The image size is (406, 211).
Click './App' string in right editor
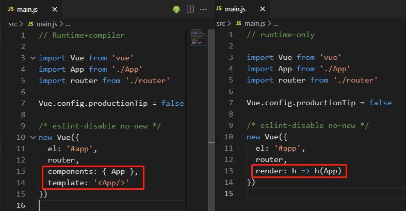click(335, 69)
